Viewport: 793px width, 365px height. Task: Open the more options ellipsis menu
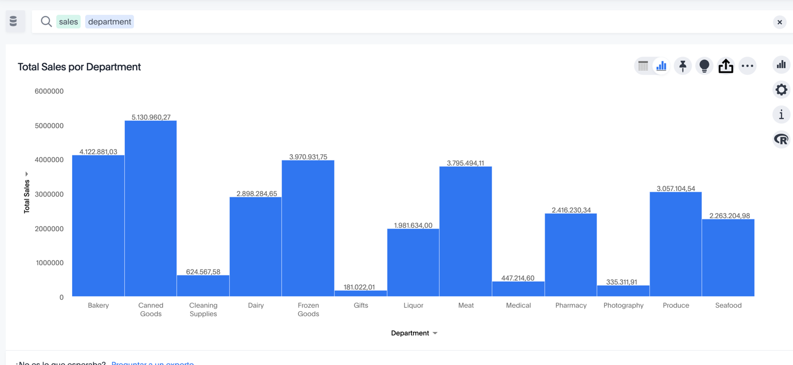[748, 66]
